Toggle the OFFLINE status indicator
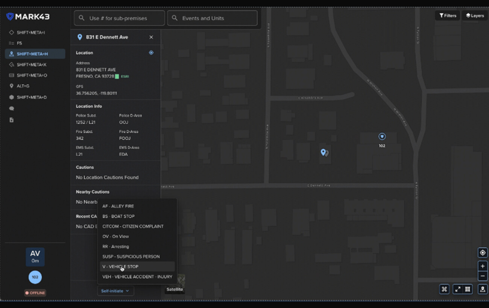489x308 pixels. pos(35,293)
